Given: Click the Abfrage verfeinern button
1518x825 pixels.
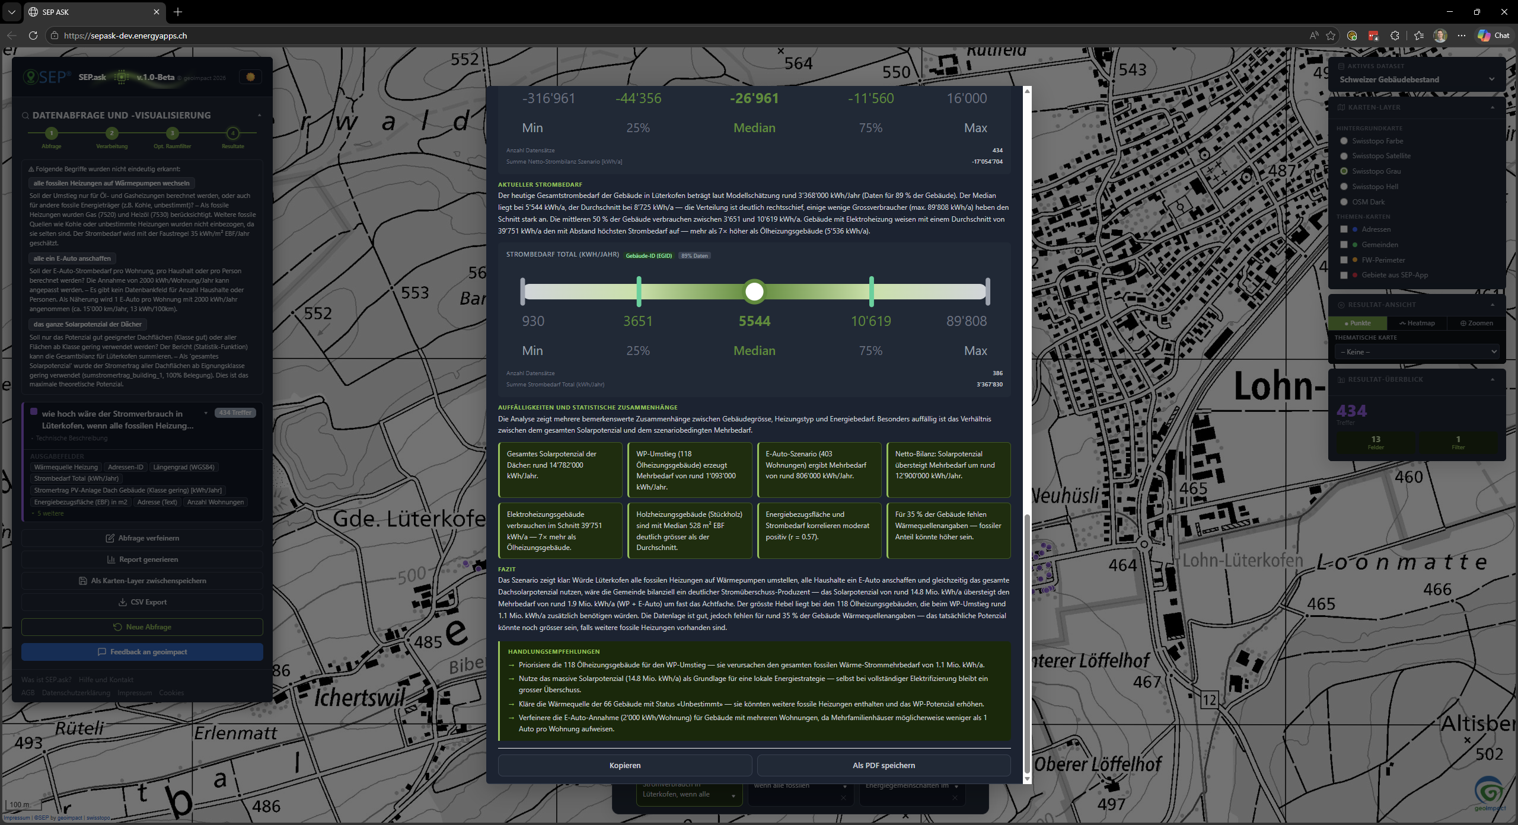Looking at the screenshot, I should tap(142, 538).
